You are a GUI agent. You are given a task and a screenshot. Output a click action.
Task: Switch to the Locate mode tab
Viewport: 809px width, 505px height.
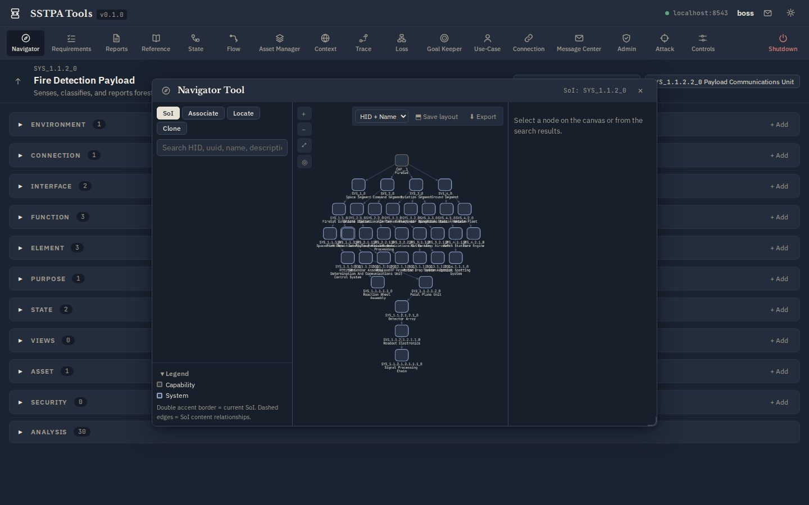point(243,113)
